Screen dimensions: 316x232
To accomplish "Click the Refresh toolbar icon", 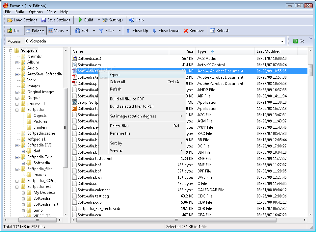I will pos(212,31).
